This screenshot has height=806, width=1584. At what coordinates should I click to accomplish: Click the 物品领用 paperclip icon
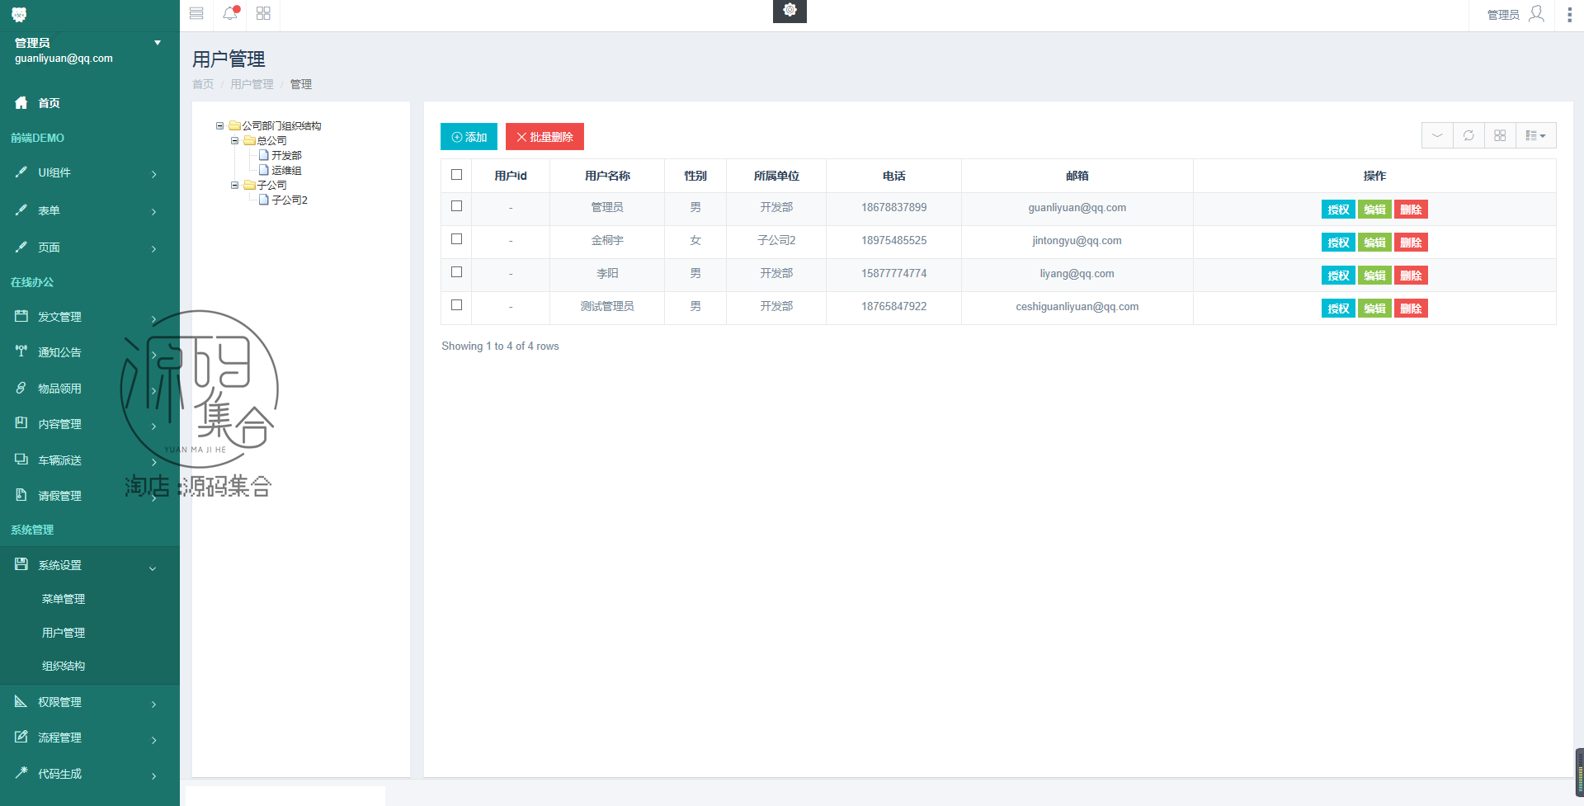pos(21,388)
